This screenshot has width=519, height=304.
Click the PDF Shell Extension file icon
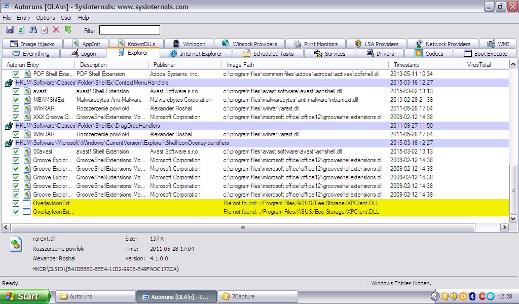tap(27, 74)
